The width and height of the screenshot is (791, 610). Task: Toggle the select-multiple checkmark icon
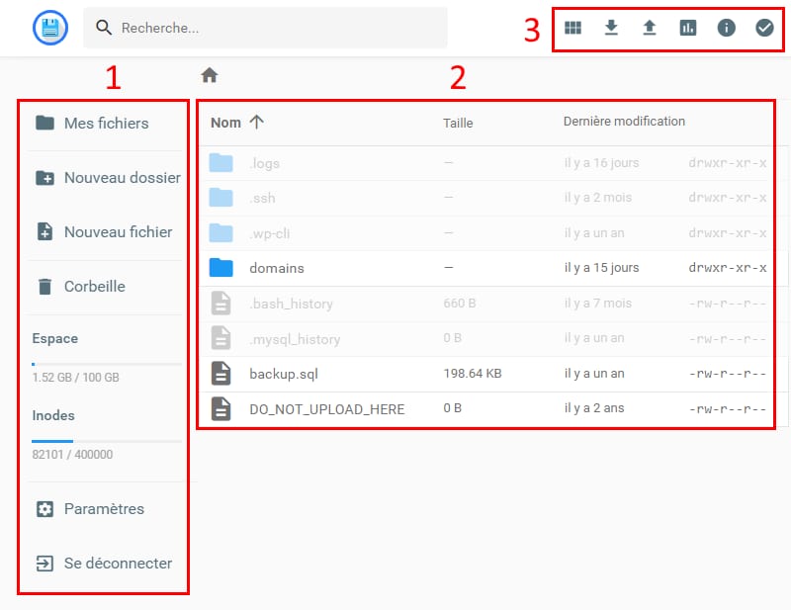pyautogui.click(x=764, y=28)
